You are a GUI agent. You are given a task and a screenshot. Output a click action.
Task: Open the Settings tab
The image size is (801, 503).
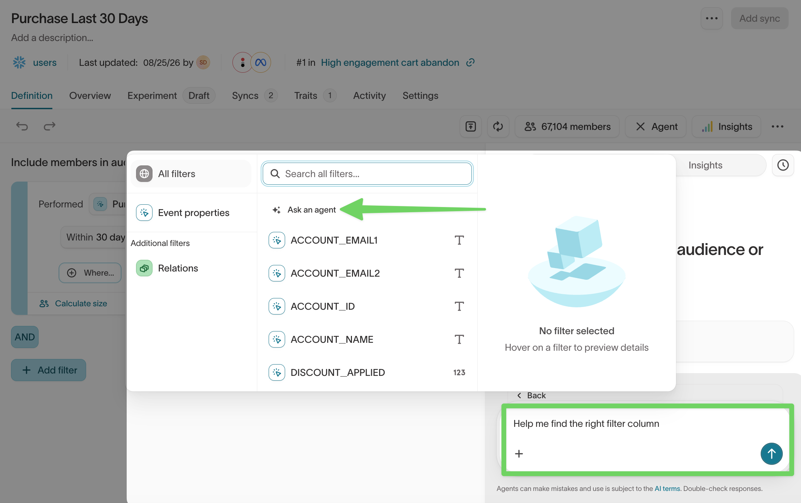click(420, 95)
